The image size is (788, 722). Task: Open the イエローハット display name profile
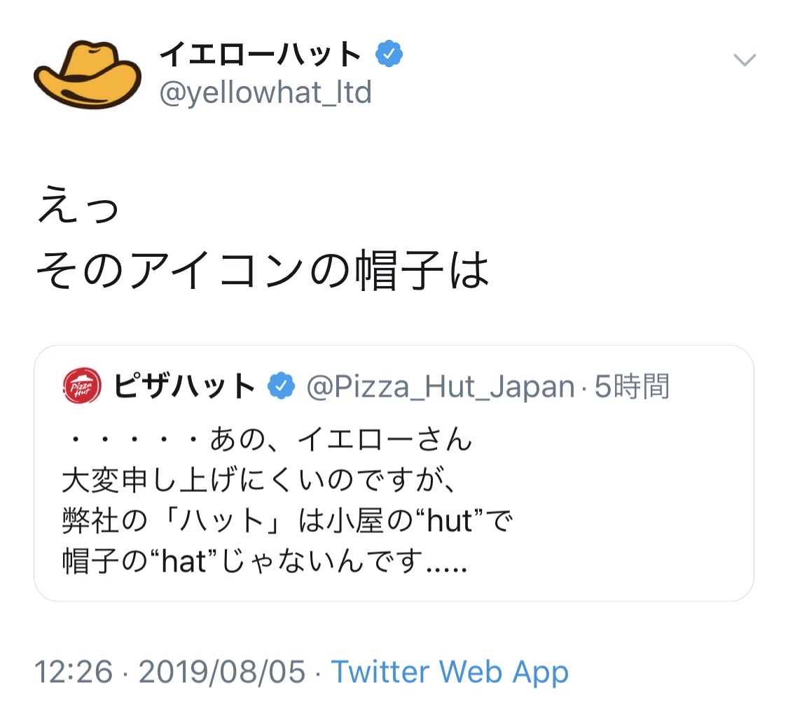(261, 55)
